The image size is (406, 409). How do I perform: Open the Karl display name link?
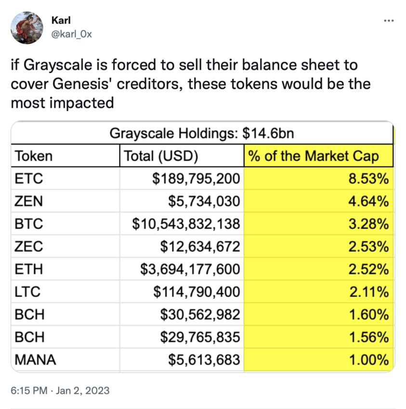pos(61,20)
